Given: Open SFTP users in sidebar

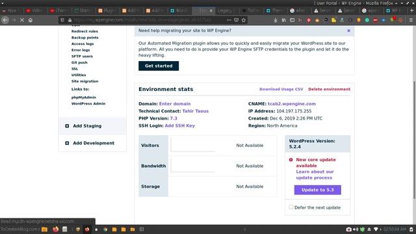Looking at the screenshot, I should click(82, 57).
